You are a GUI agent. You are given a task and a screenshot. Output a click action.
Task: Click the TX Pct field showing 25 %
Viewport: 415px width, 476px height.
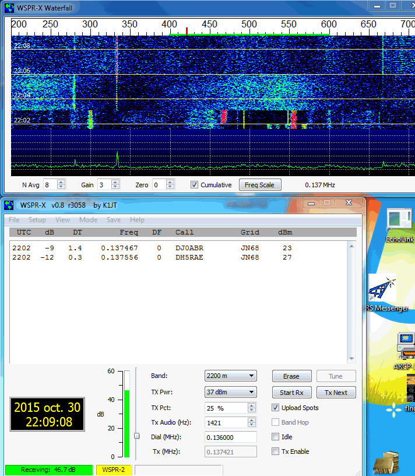pyautogui.click(x=226, y=408)
